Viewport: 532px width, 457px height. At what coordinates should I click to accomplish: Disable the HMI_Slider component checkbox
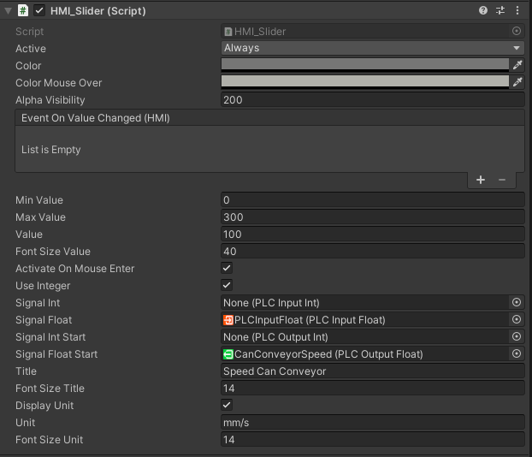point(39,10)
